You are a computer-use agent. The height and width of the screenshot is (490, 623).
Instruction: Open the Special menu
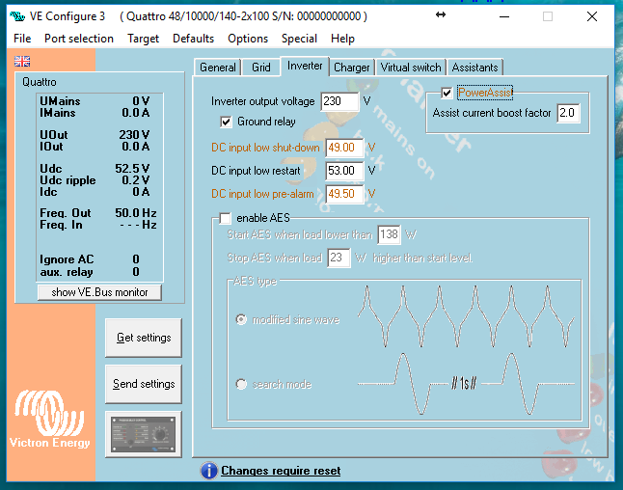click(300, 39)
